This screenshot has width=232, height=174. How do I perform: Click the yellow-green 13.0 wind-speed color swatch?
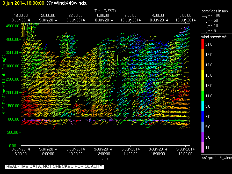coord(203,85)
